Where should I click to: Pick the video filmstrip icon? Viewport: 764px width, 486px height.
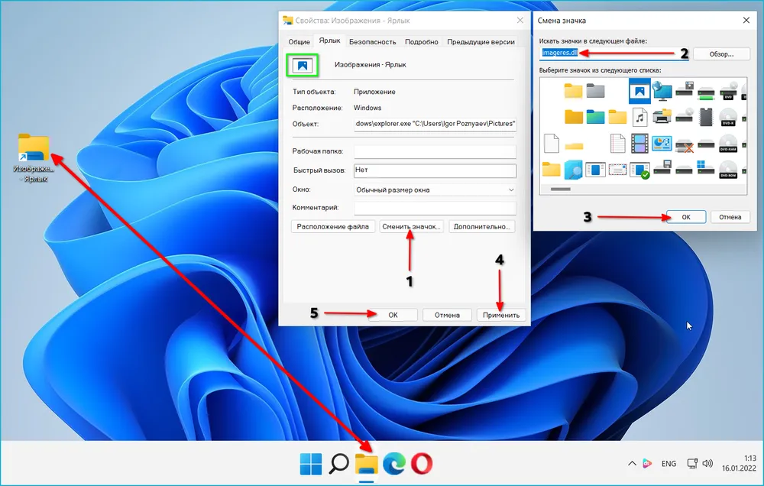point(639,142)
